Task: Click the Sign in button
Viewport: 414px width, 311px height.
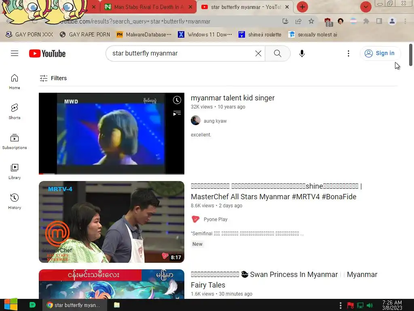Action: (380, 53)
